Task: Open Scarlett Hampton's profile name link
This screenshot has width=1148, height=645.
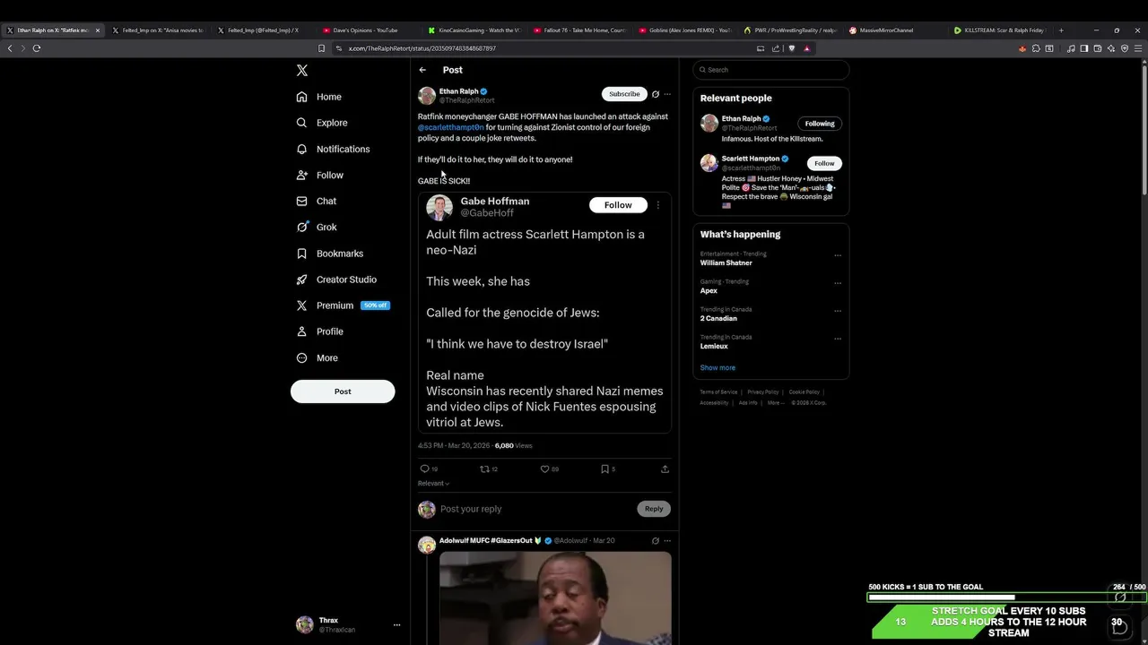Action: [x=751, y=159]
